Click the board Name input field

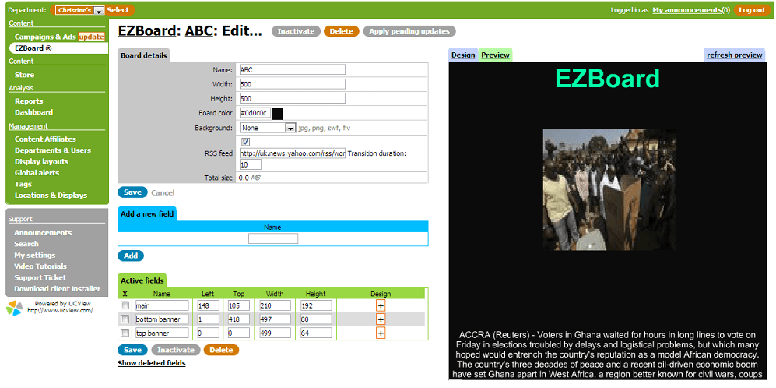[x=293, y=70]
